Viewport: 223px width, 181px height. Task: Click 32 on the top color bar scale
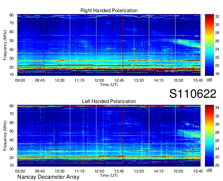(217, 16)
